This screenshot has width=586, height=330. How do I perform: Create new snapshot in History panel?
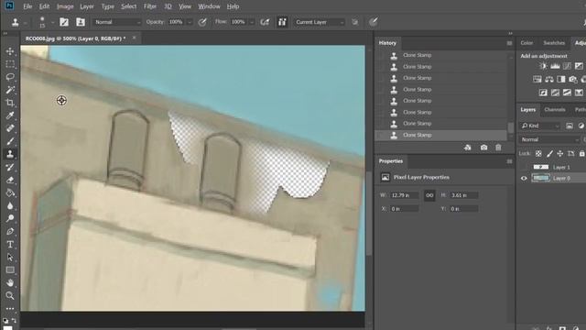coord(484,148)
